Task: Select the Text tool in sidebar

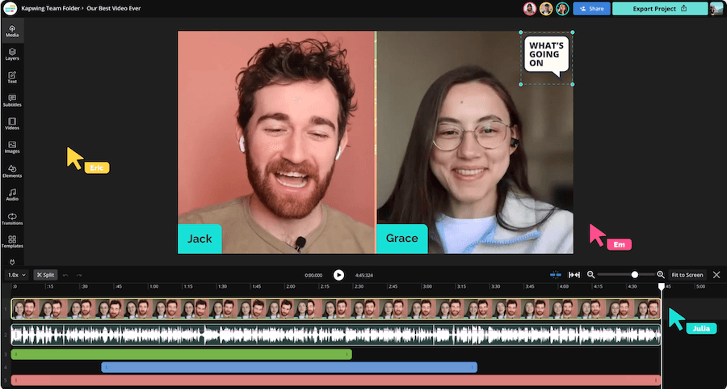Action: (12, 78)
